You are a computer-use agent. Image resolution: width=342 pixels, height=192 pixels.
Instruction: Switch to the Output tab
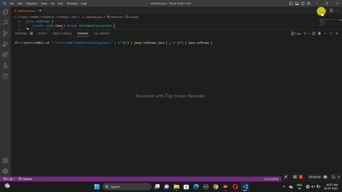click(43, 33)
